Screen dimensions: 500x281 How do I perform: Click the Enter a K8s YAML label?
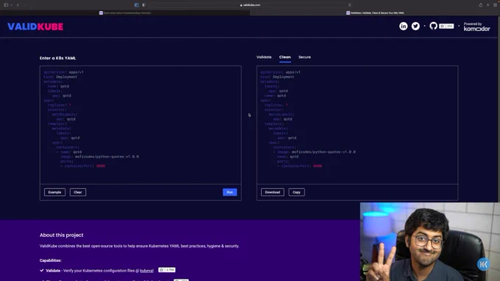pyautogui.click(x=57, y=58)
